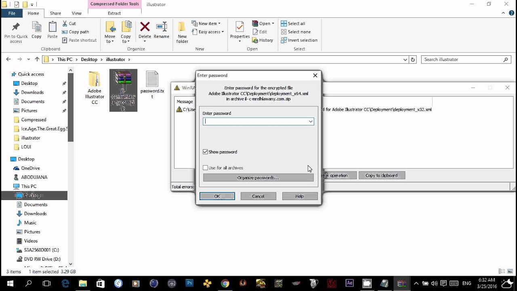Click Copy to clipboard in WinRAR
Image resolution: width=517 pixels, height=291 pixels.
pos(382,175)
